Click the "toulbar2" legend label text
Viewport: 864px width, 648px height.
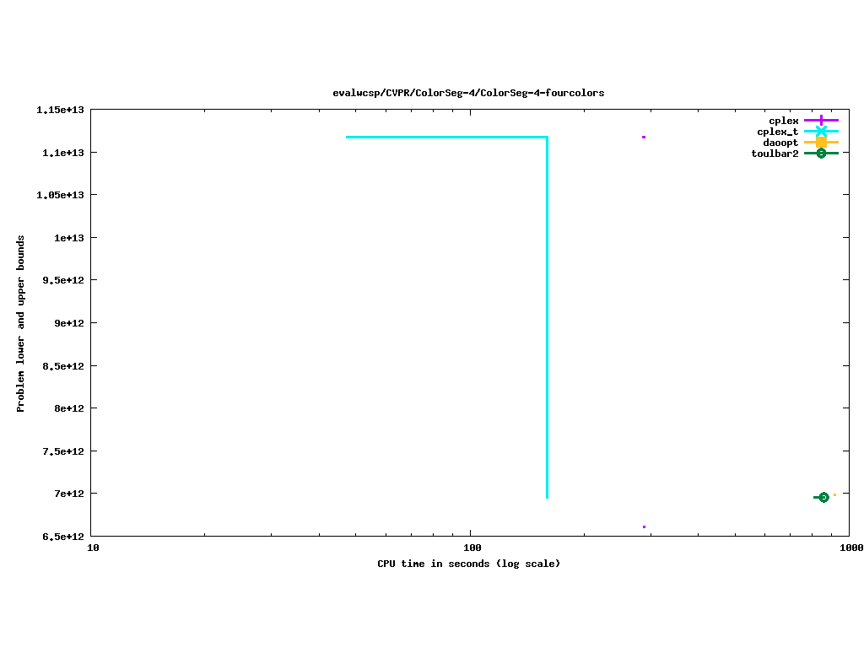[775, 154]
